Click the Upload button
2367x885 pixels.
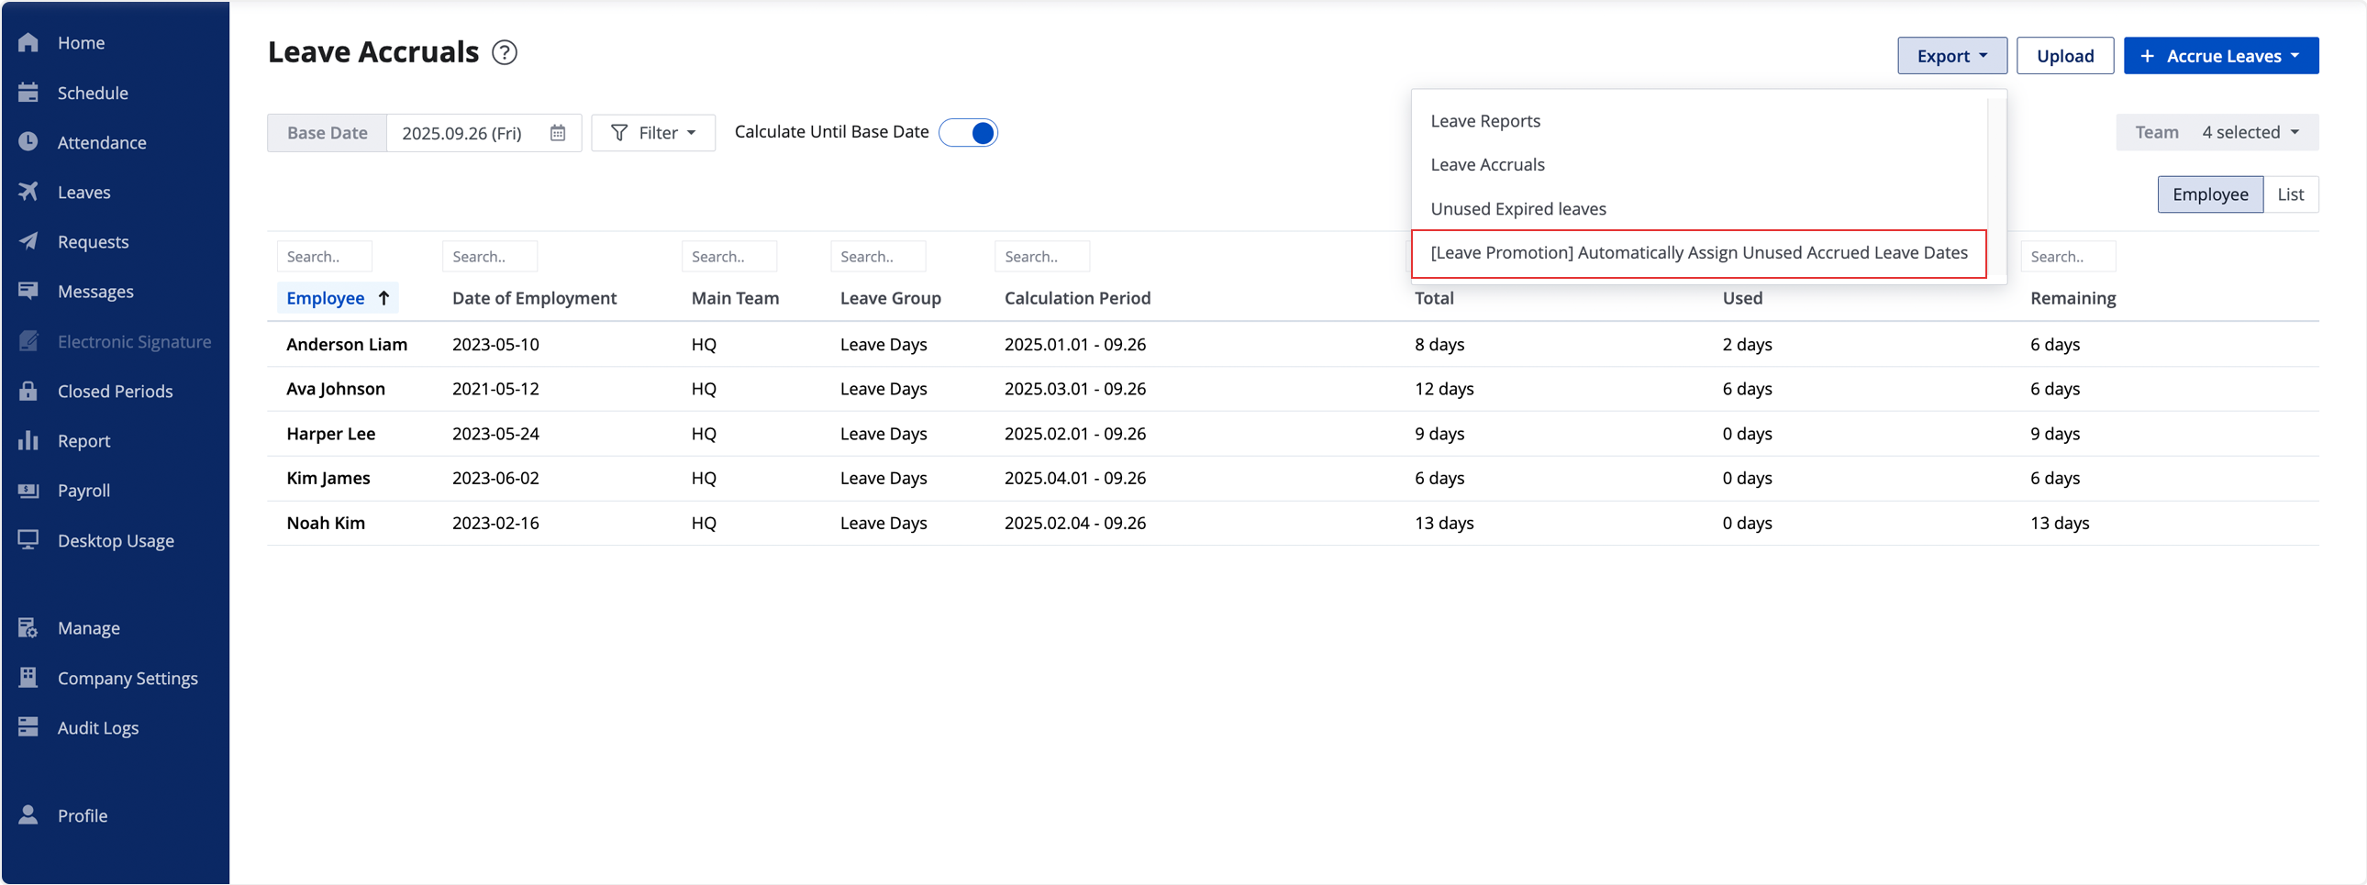coord(2064,56)
